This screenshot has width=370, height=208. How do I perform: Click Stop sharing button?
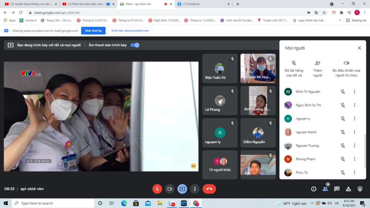tap(93, 30)
